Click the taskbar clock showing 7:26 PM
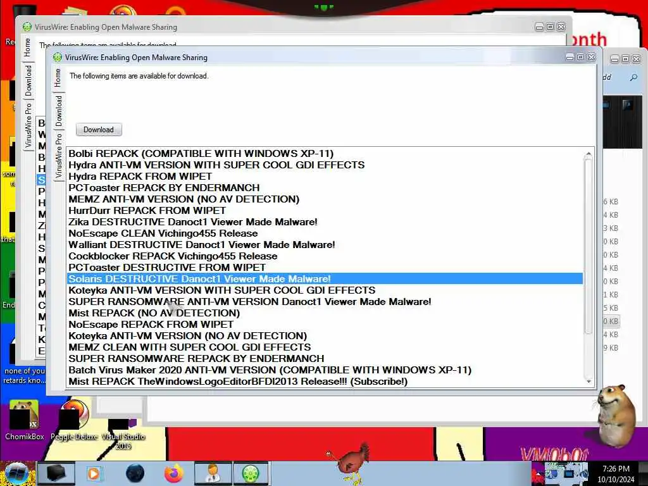Image resolution: width=648 pixels, height=486 pixels. pos(616,474)
